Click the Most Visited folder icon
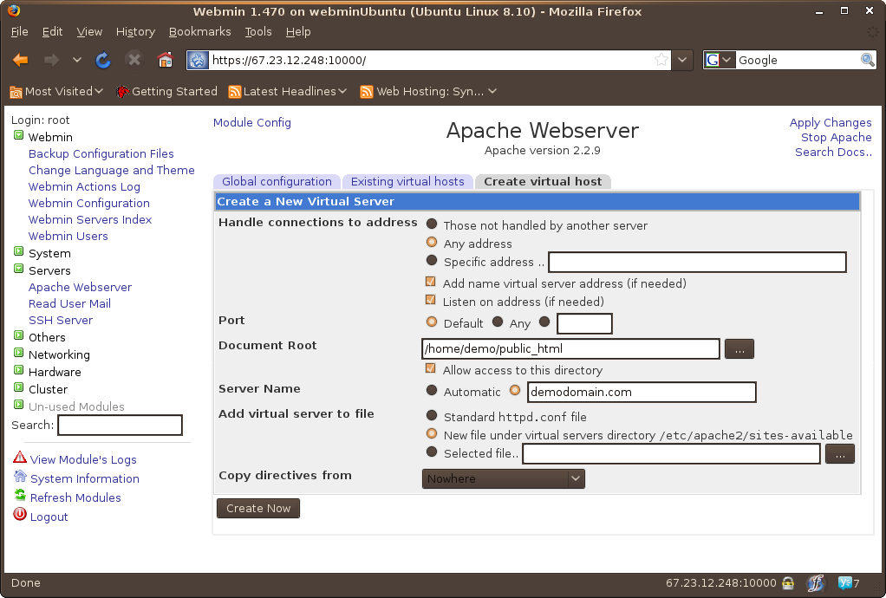This screenshot has height=598, width=886. [x=16, y=92]
